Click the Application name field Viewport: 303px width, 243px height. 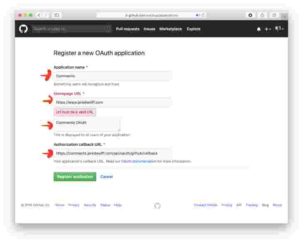113,76
